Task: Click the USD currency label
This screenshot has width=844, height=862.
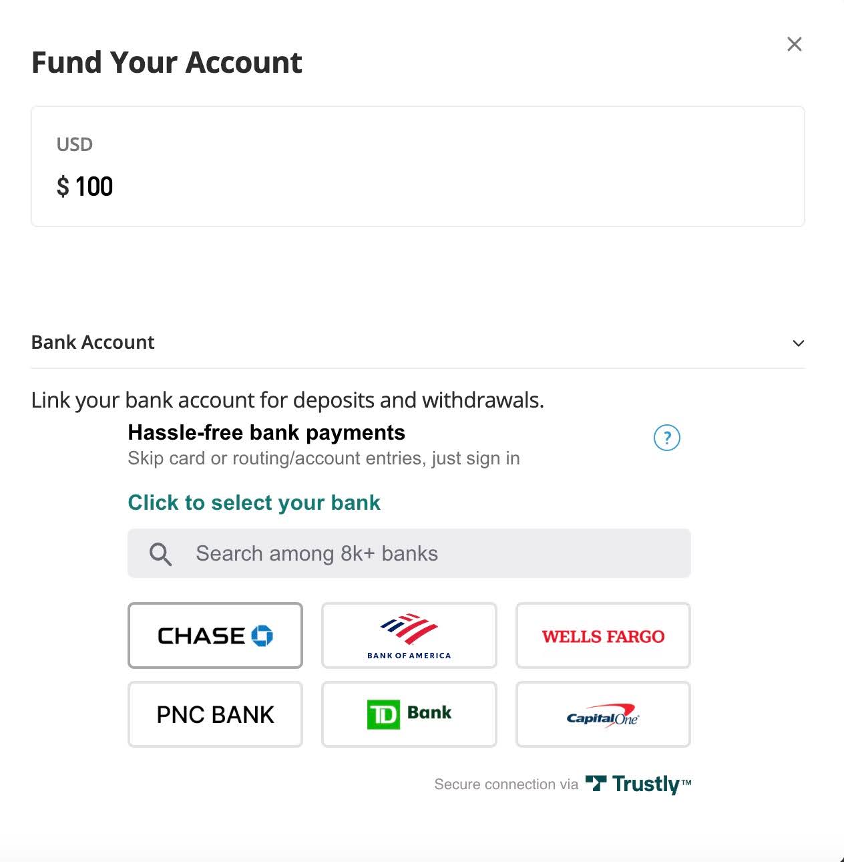Action: click(x=75, y=144)
